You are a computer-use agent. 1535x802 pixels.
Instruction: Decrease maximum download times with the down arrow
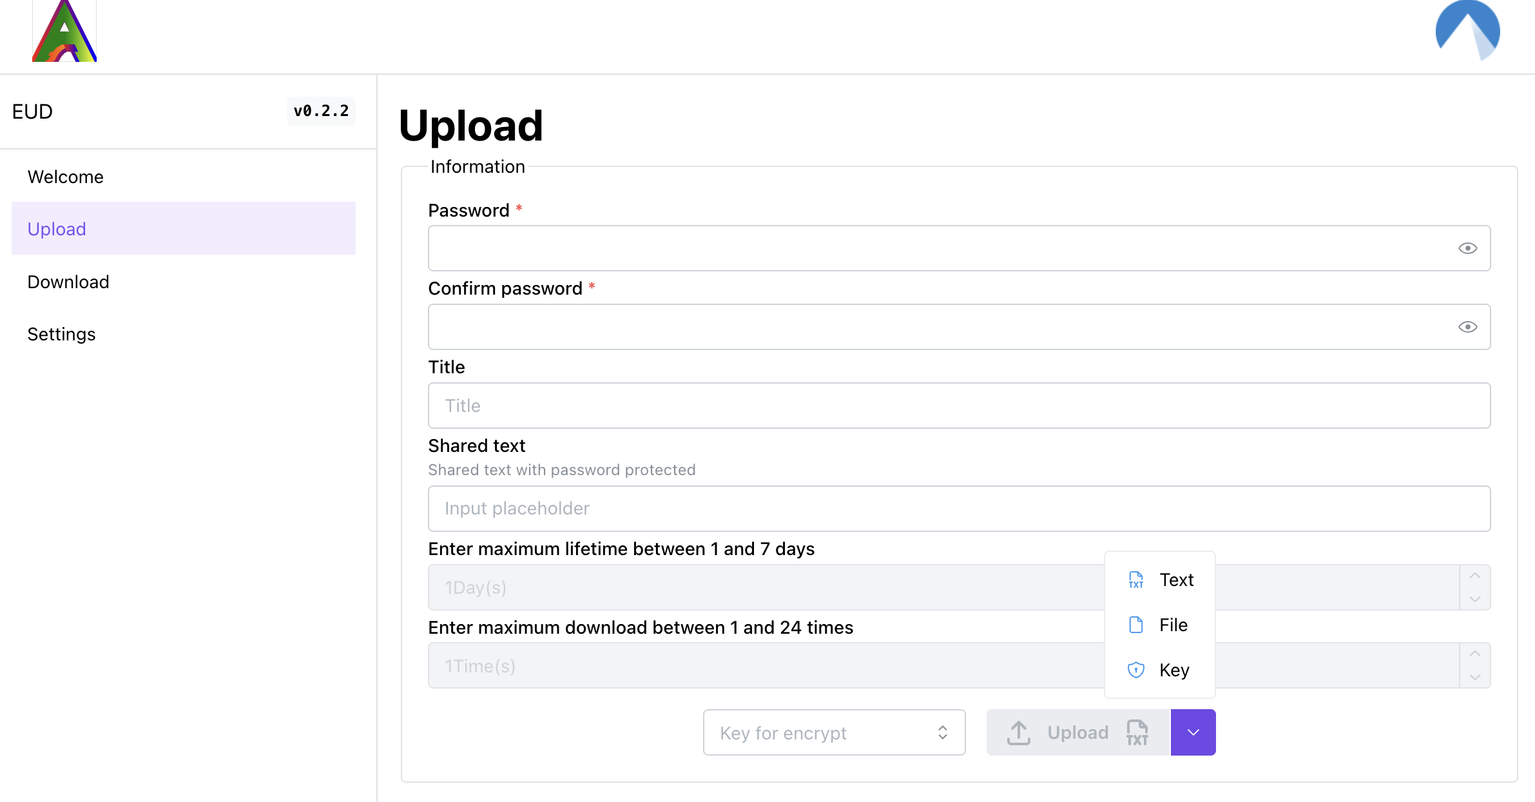point(1475,678)
